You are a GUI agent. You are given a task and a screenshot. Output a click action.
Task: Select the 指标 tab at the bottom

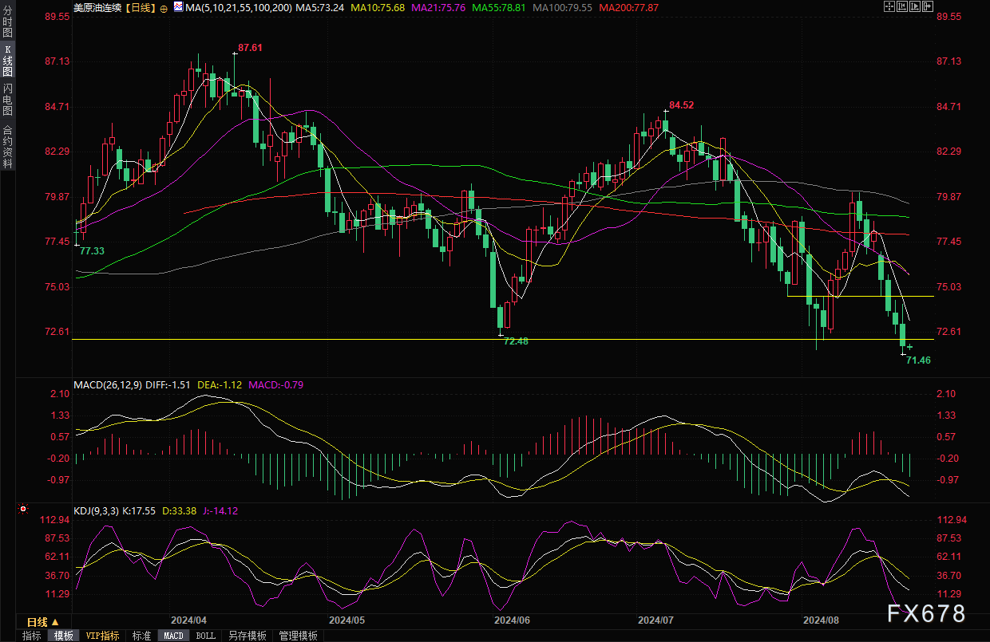point(32,636)
